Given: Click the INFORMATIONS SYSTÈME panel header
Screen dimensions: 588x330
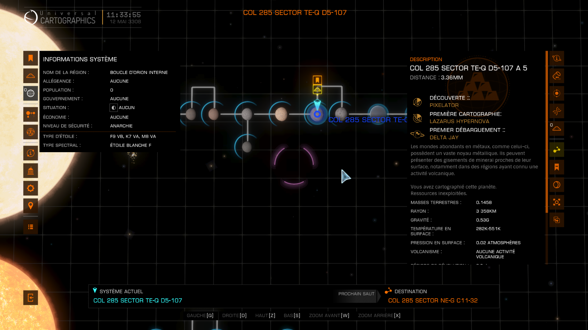Looking at the screenshot, I should [80, 59].
